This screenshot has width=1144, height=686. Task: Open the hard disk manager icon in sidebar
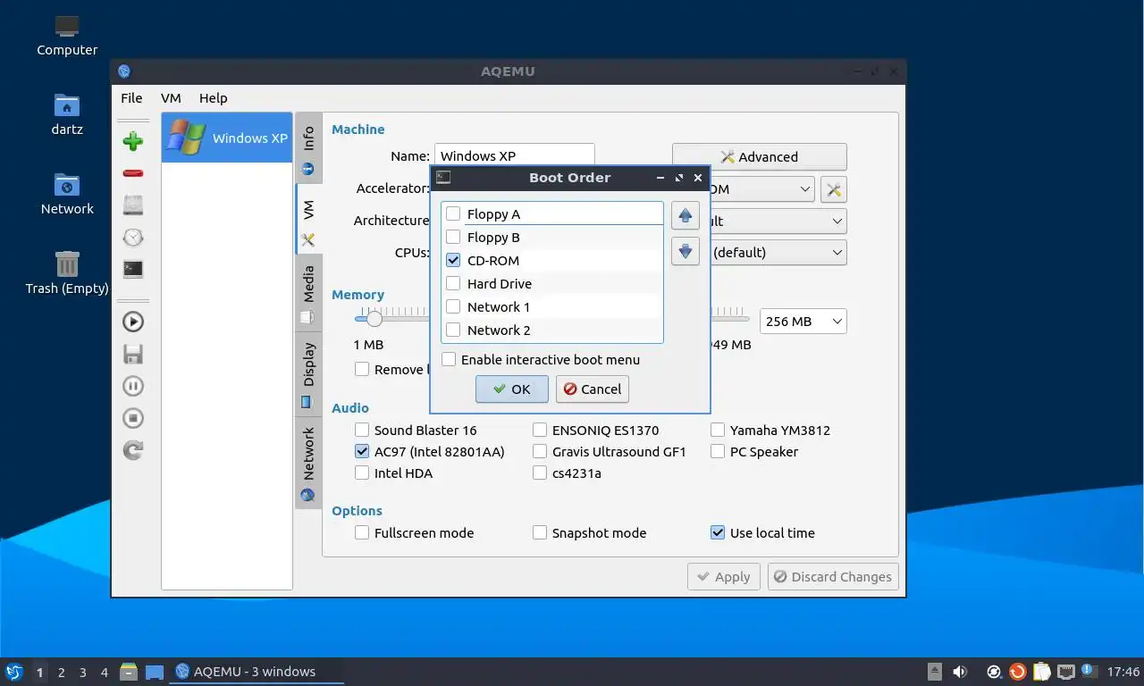pyautogui.click(x=133, y=205)
